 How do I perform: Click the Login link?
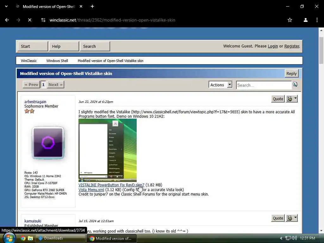click(273, 46)
